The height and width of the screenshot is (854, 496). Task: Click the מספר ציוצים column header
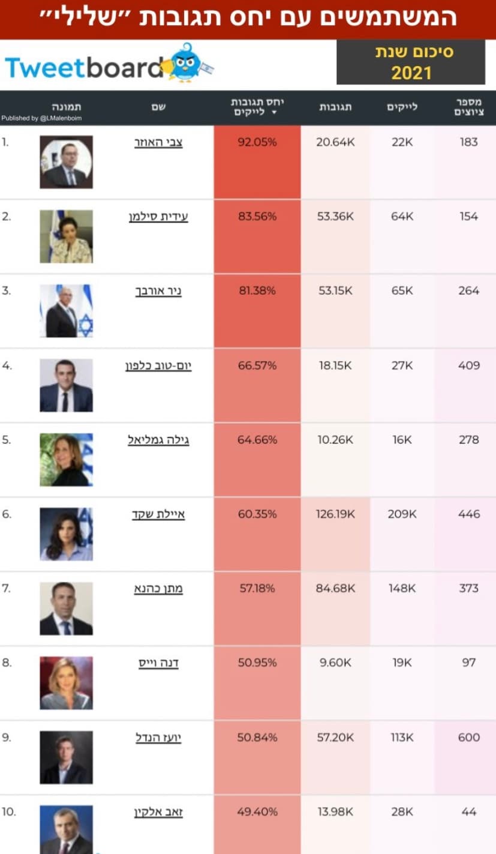(x=469, y=107)
